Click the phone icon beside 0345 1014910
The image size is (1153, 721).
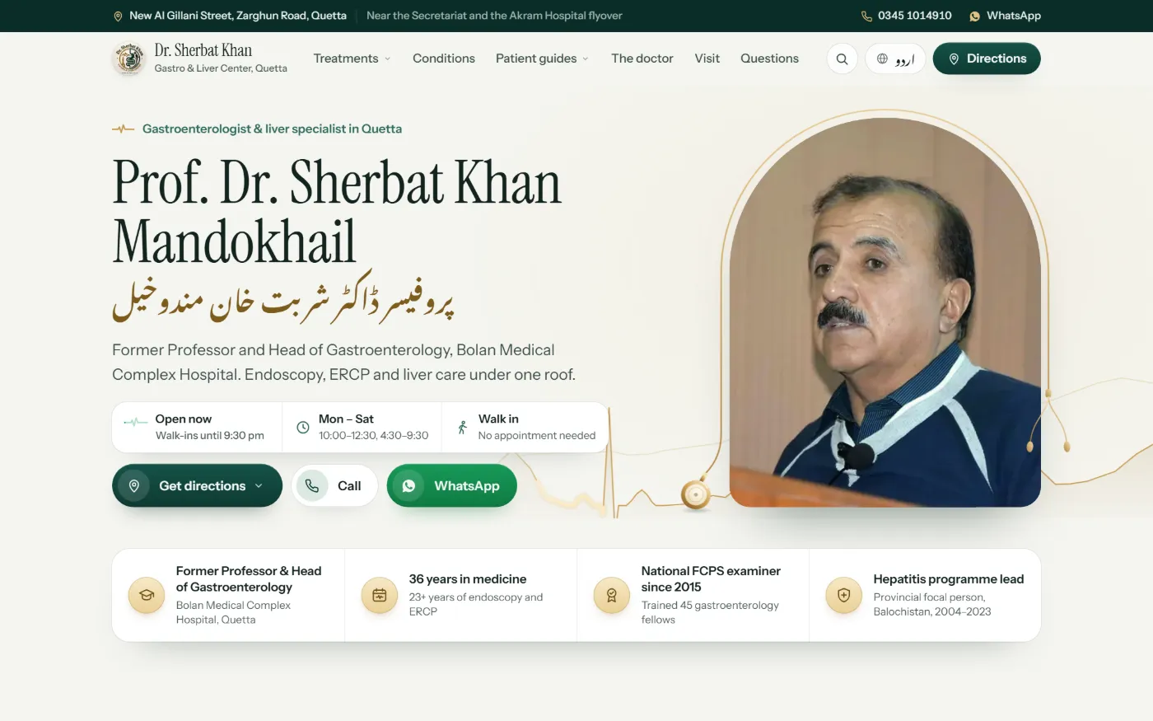coord(866,16)
